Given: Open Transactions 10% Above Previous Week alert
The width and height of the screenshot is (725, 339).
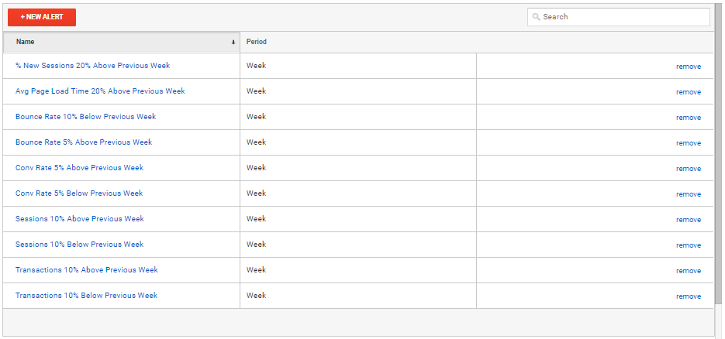Looking at the screenshot, I should [87, 270].
